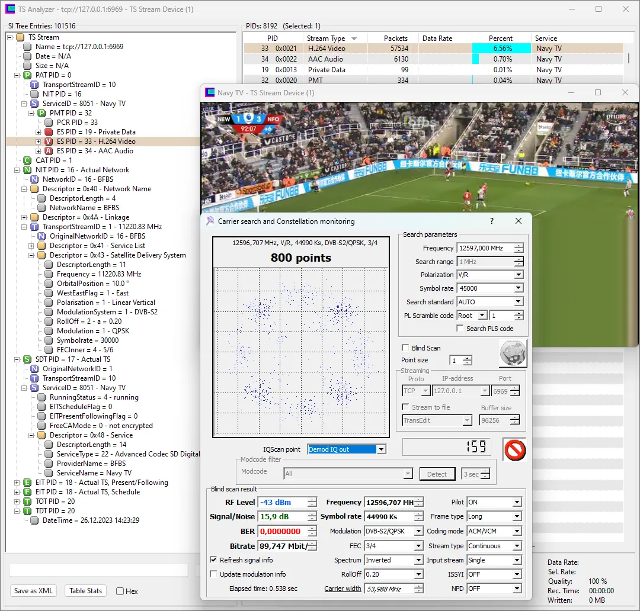
Task: Increase the Point size spinner value
Action: [x=468, y=358]
